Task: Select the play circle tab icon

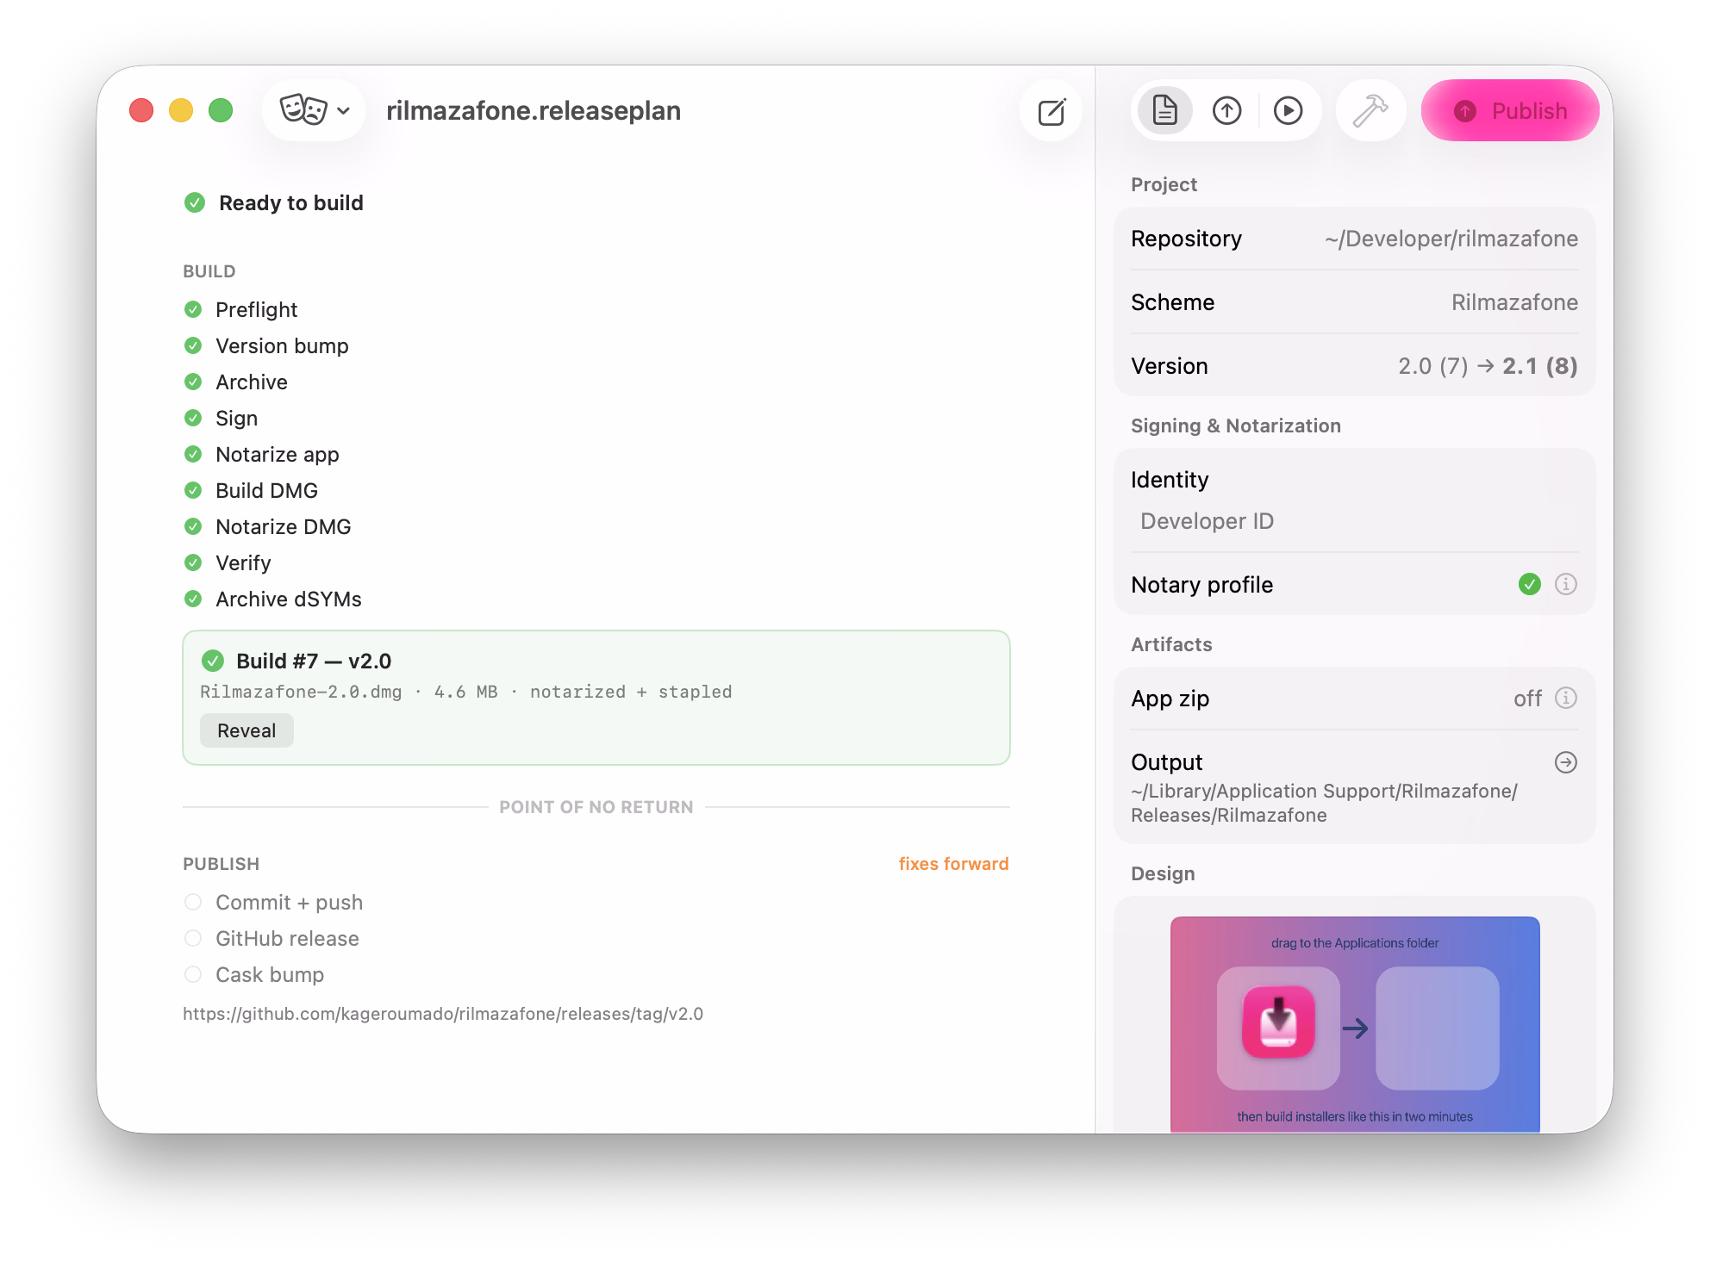Action: [1288, 110]
